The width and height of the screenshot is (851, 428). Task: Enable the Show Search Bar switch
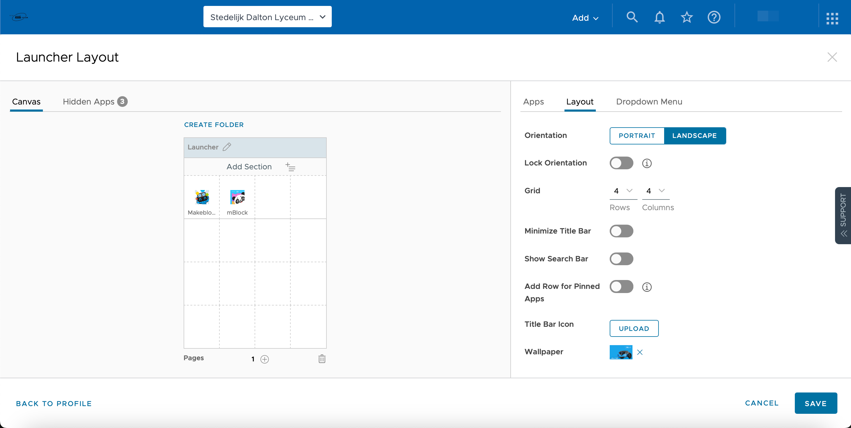point(621,259)
